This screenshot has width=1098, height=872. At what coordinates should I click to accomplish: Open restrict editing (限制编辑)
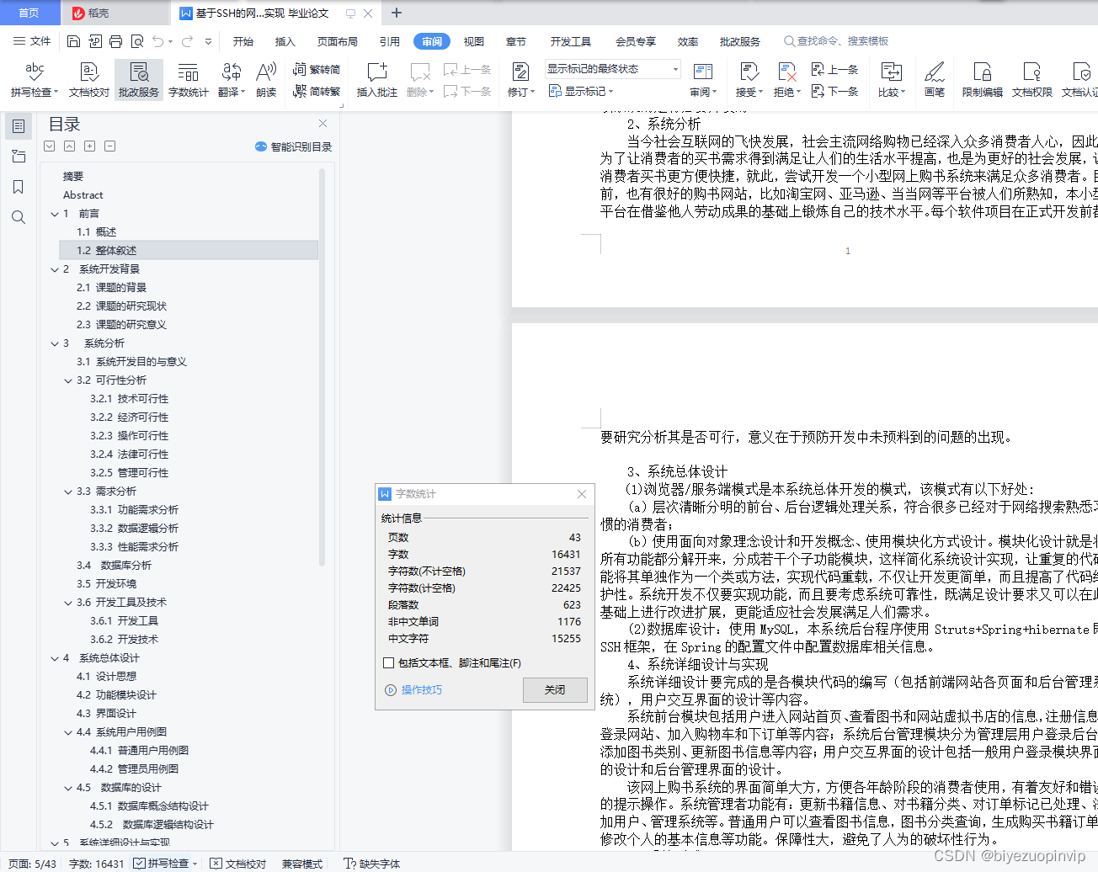[x=983, y=80]
